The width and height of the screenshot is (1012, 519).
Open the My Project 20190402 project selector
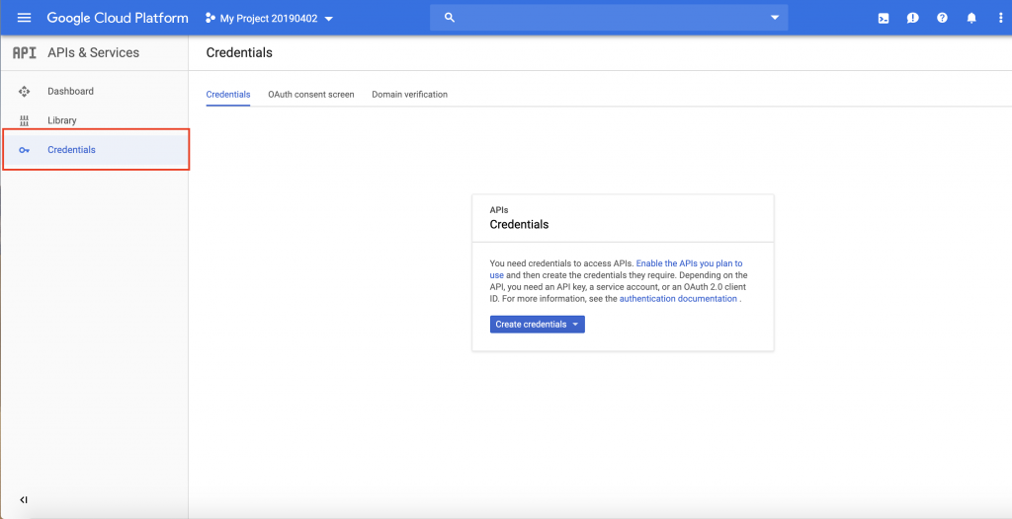(x=269, y=18)
